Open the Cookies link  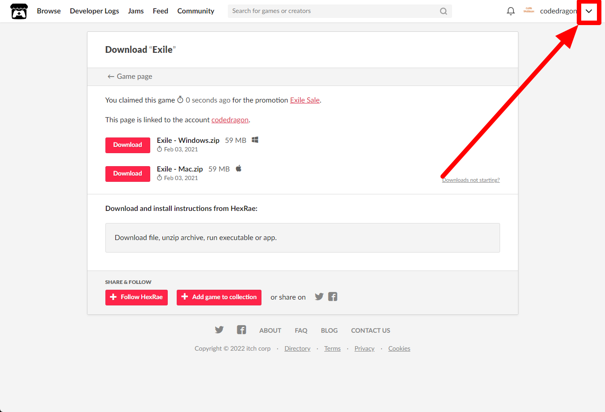click(x=399, y=348)
